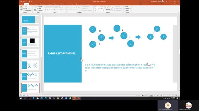Select slide 3 thumbnail with black image
Image resolution: width=199 pixels, height=111 pixels.
tap(30, 42)
